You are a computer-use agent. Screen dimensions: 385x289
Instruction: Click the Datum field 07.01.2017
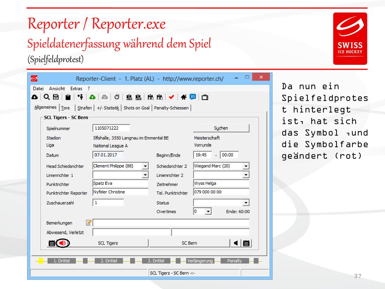click(108, 155)
